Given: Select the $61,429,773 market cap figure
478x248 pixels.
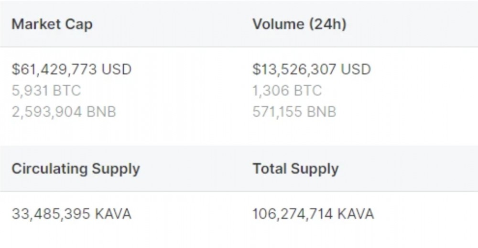Looking at the screenshot, I should click(x=54, y=69).
